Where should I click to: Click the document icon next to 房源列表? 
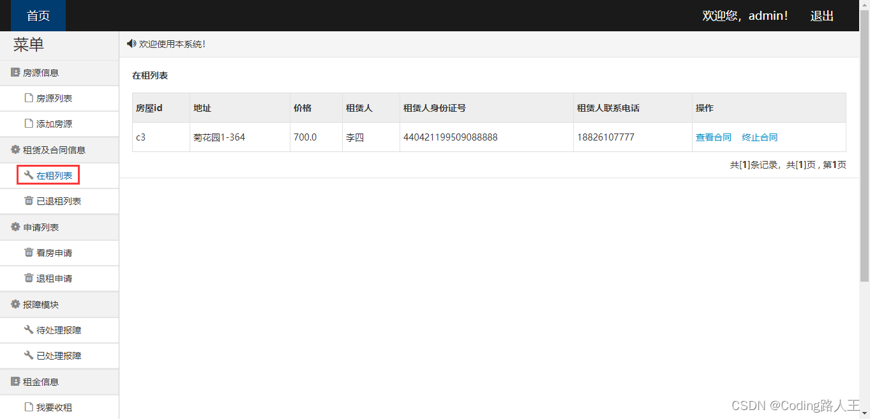click(28, 98)
